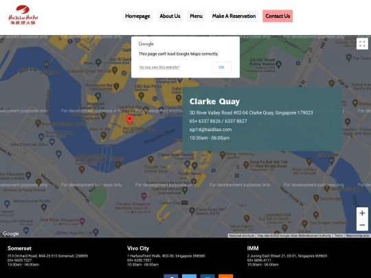Click the Monochrome Studio marker
371x278 pixels.
tap(44, 207)
